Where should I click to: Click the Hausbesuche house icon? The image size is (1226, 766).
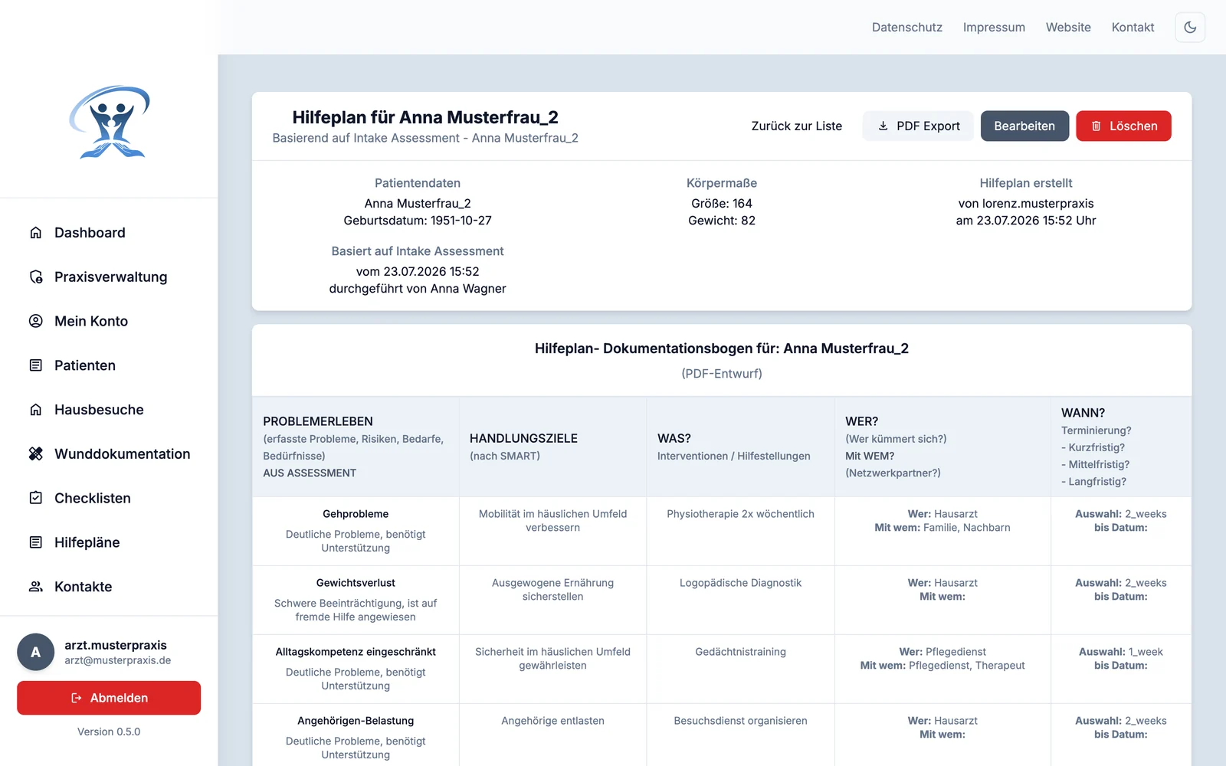[x=35, y=410]
